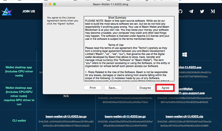The image size is (222, 131).
Task: Open the Telegram icon link
Action: [x=191, y=11]
